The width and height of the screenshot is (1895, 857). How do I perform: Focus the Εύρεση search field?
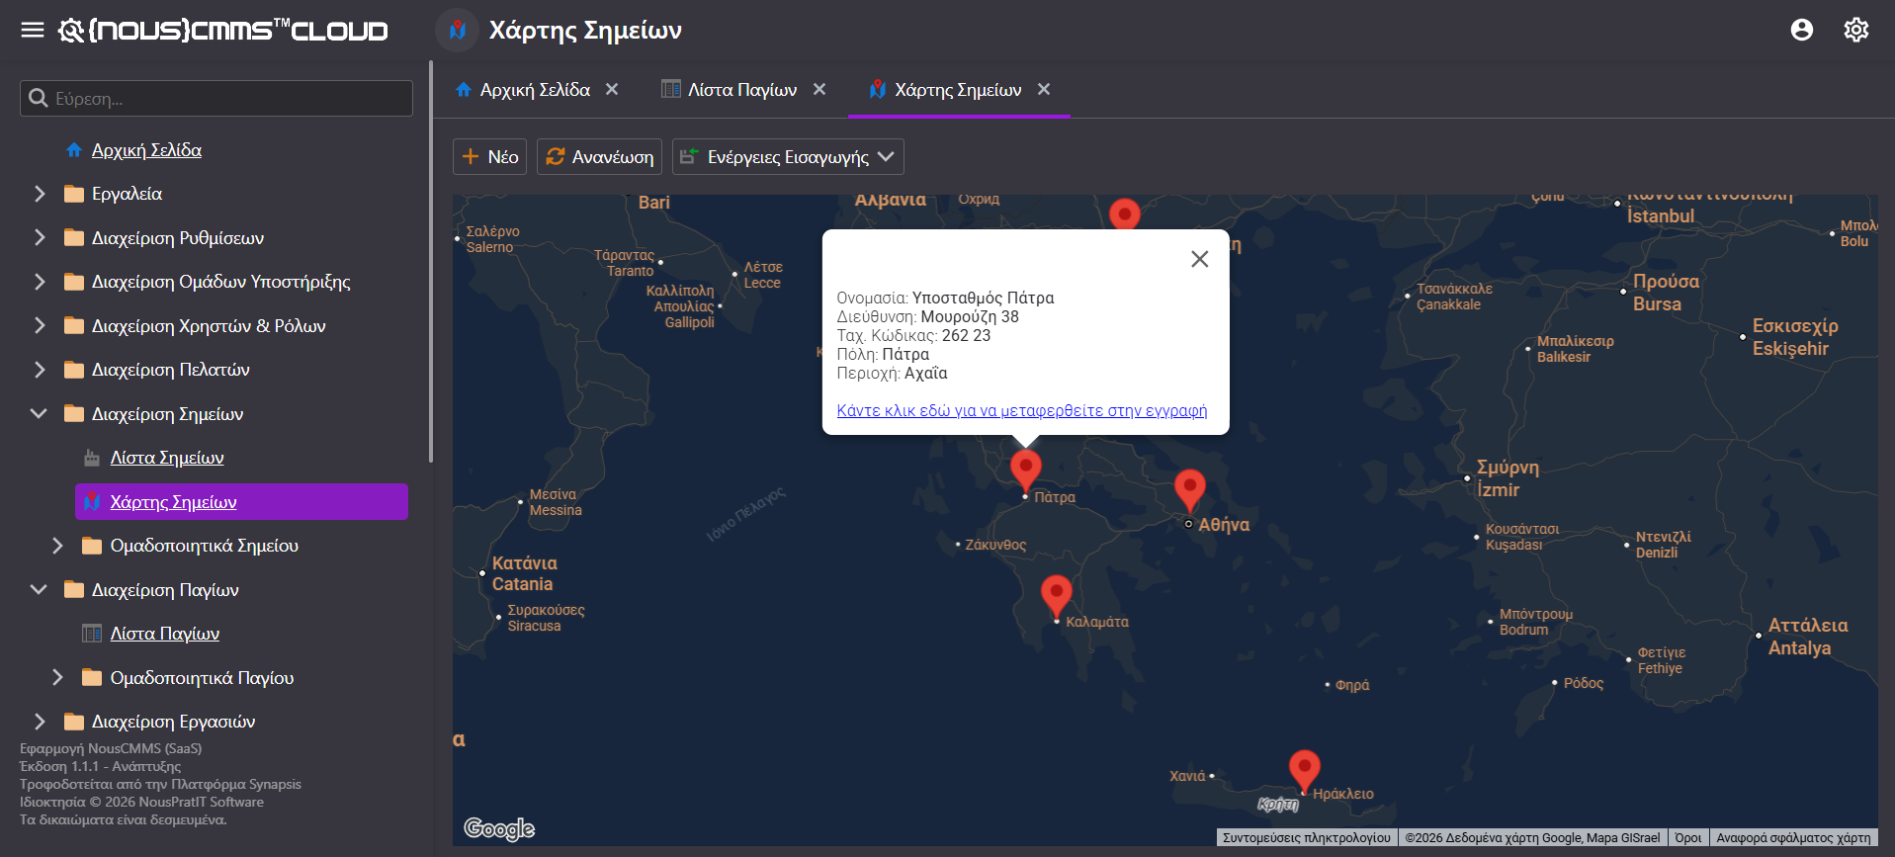tap(216, 98)
